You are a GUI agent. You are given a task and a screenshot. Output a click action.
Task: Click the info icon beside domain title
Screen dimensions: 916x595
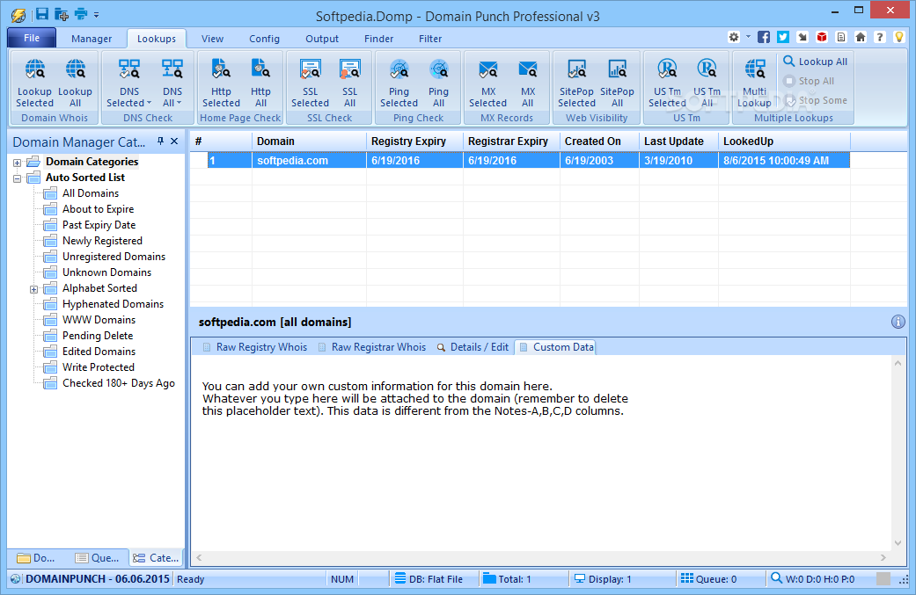[x=898, y=322]
